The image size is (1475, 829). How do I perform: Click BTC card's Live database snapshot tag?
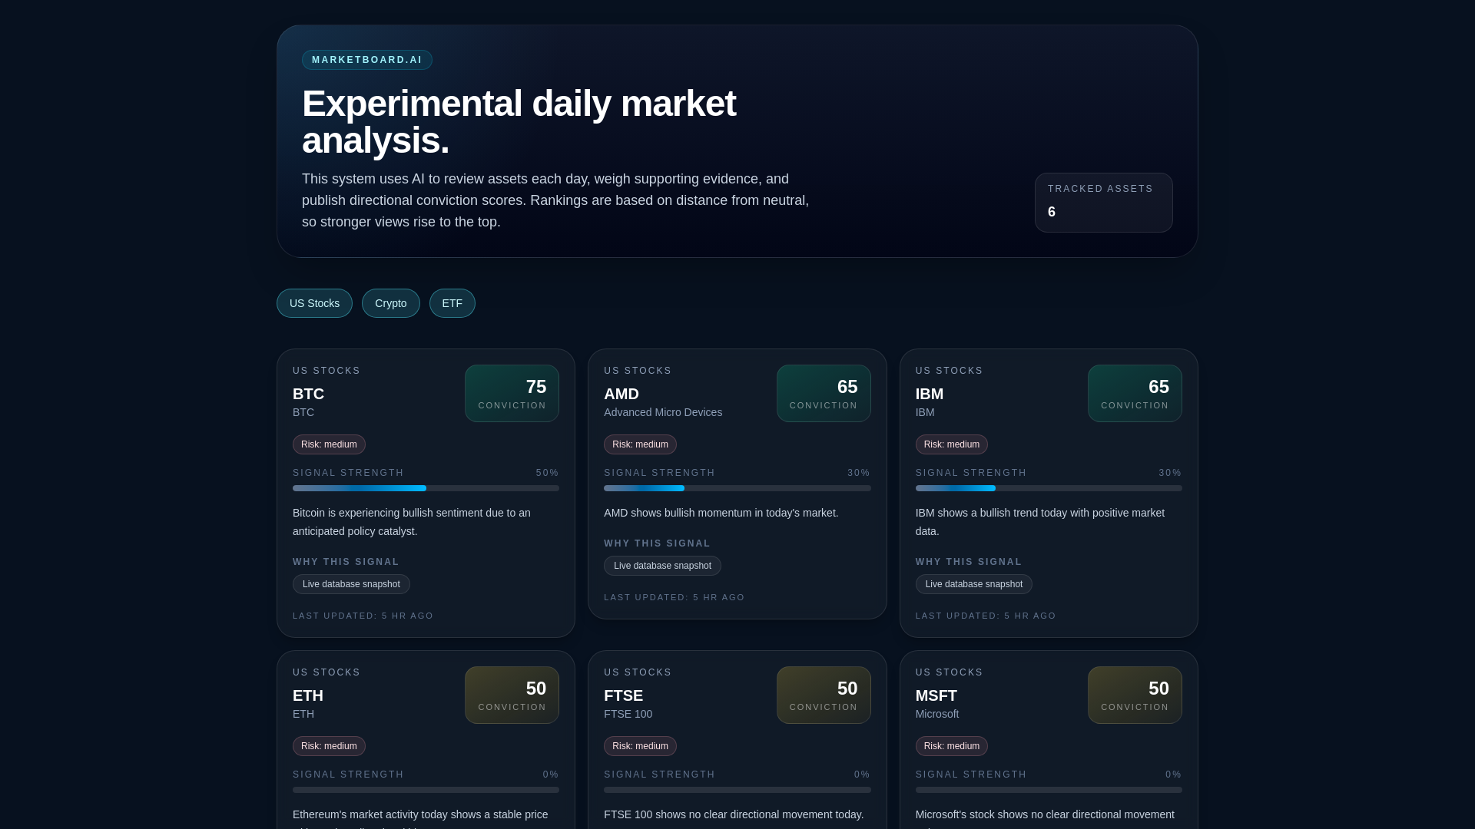[351, 584]
